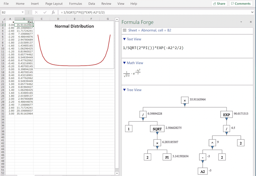The width and height of the screenshot is (256, 176).
Task: Click the vertical scrollbar track
Action: pos(117,95)
